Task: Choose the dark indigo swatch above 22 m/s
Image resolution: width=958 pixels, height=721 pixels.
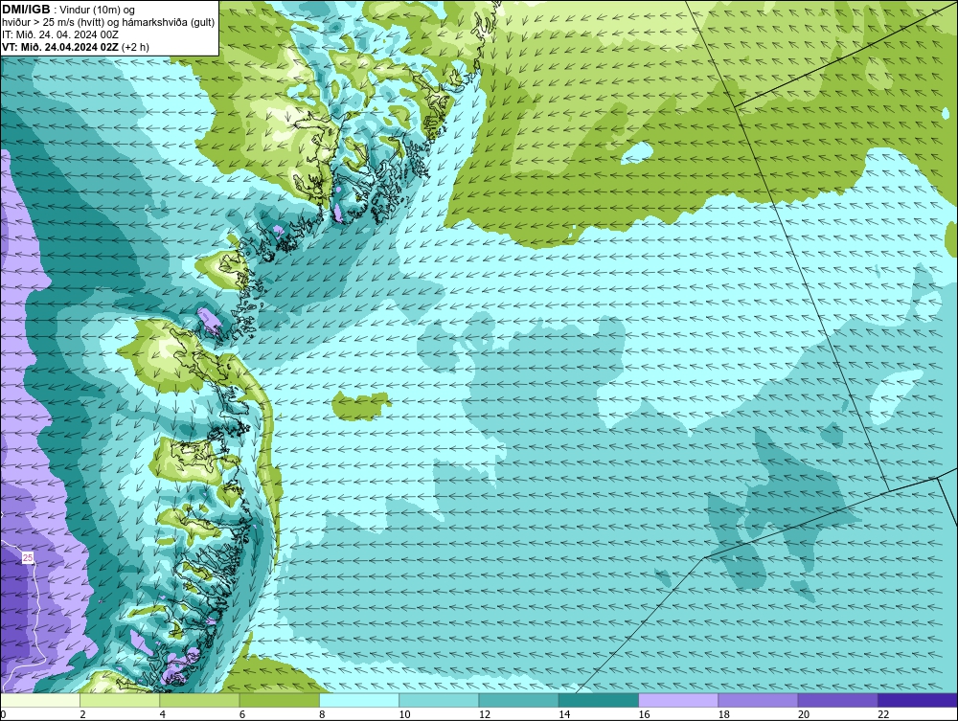Action: pos(918,700)
